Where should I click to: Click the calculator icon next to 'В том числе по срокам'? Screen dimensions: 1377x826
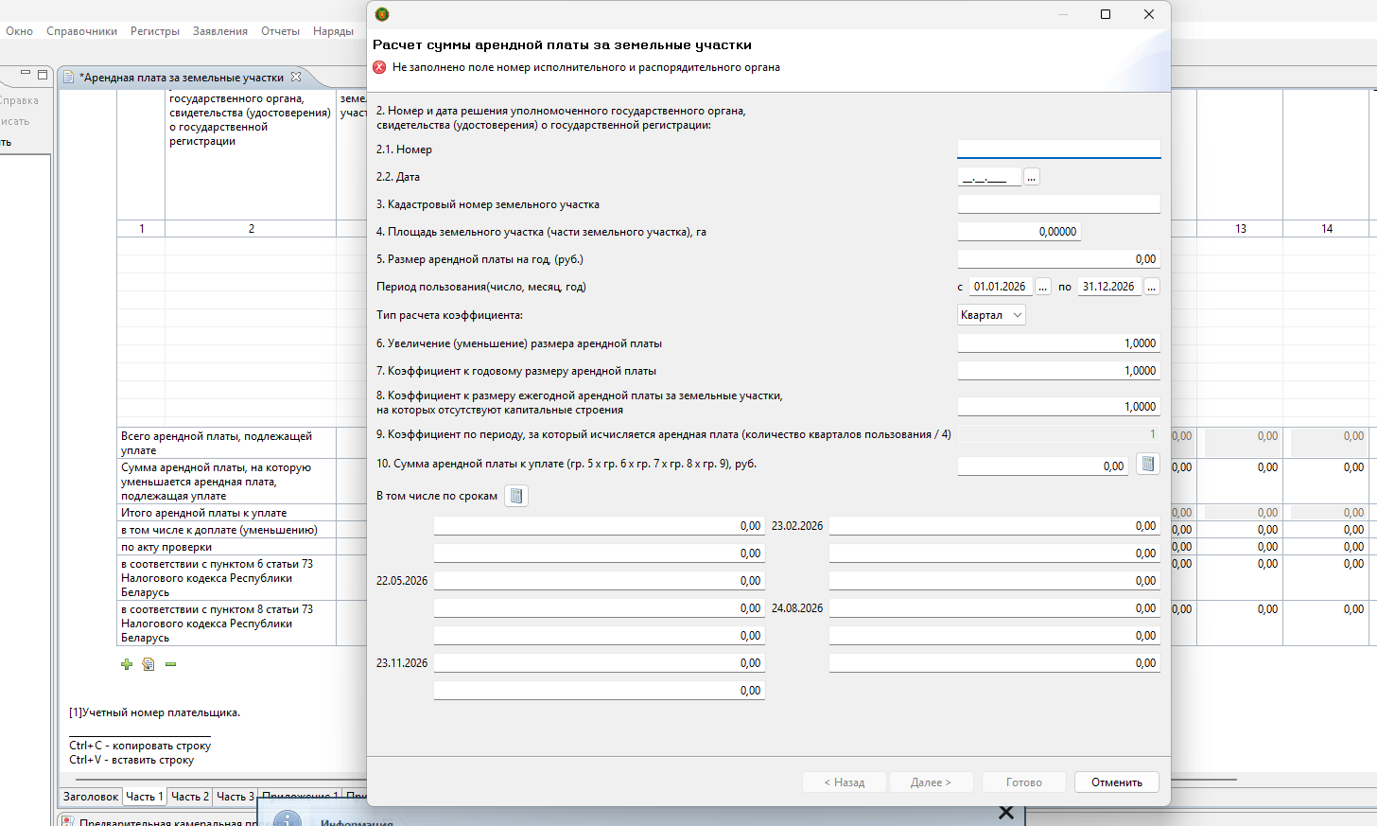click(x=516, y=496)
